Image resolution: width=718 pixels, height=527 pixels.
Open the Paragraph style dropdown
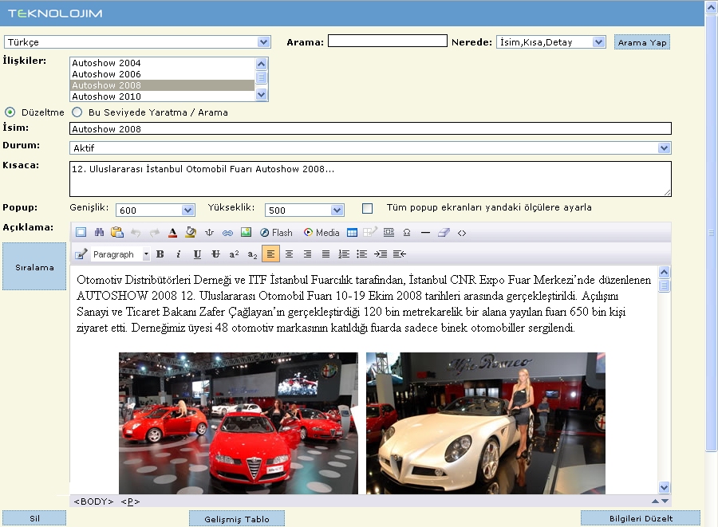pyautogui.click(x=121, y=254)
